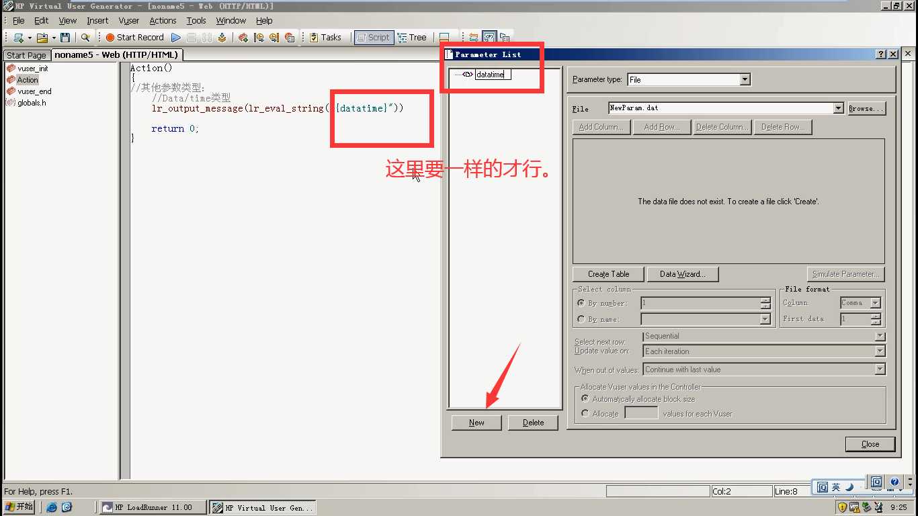Expand the File NewParam.dat combo box
Screen dimensions: 918x516
pyautogui.click(x=838, y=108)
